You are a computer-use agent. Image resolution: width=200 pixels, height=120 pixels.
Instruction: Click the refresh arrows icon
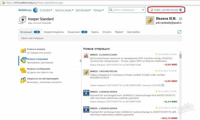pos(179,32)
